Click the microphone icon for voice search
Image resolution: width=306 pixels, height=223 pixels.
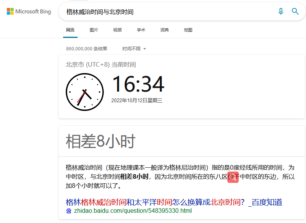tap(281, 11)
